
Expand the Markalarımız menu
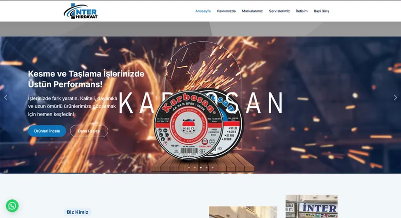tap(252, 11)
